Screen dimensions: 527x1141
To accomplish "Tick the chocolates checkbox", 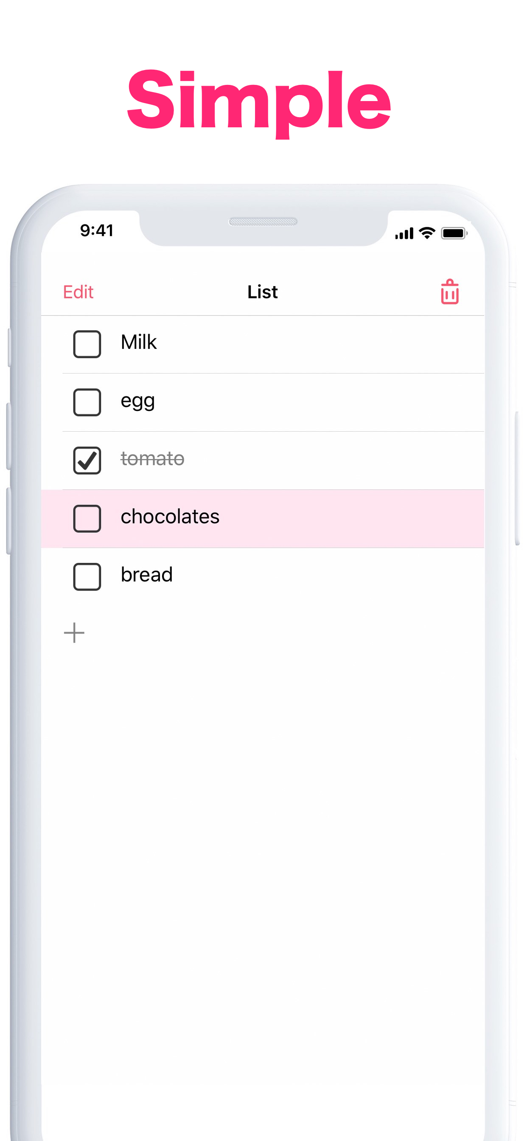I will (x=87, y=518).
